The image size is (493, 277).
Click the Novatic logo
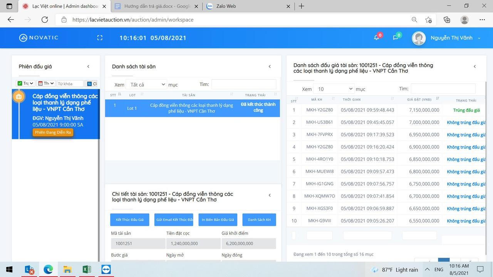click(39, 38)
